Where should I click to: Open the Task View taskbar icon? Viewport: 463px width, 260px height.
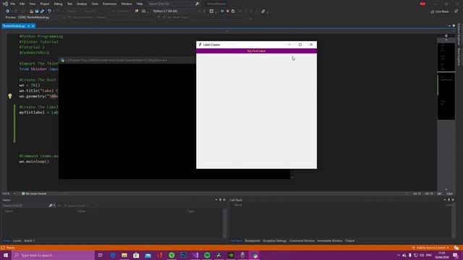tap(100, 255)
